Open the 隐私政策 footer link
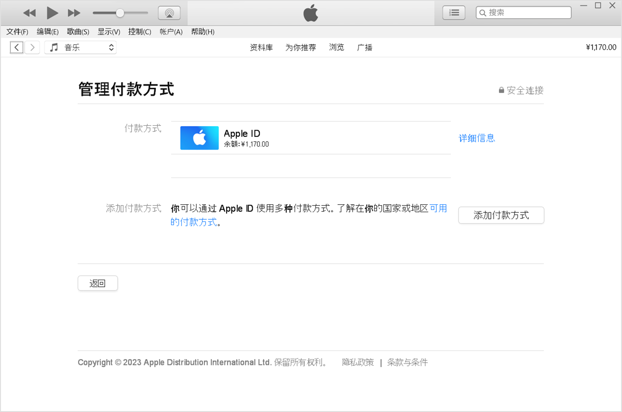 coord(358,362)
